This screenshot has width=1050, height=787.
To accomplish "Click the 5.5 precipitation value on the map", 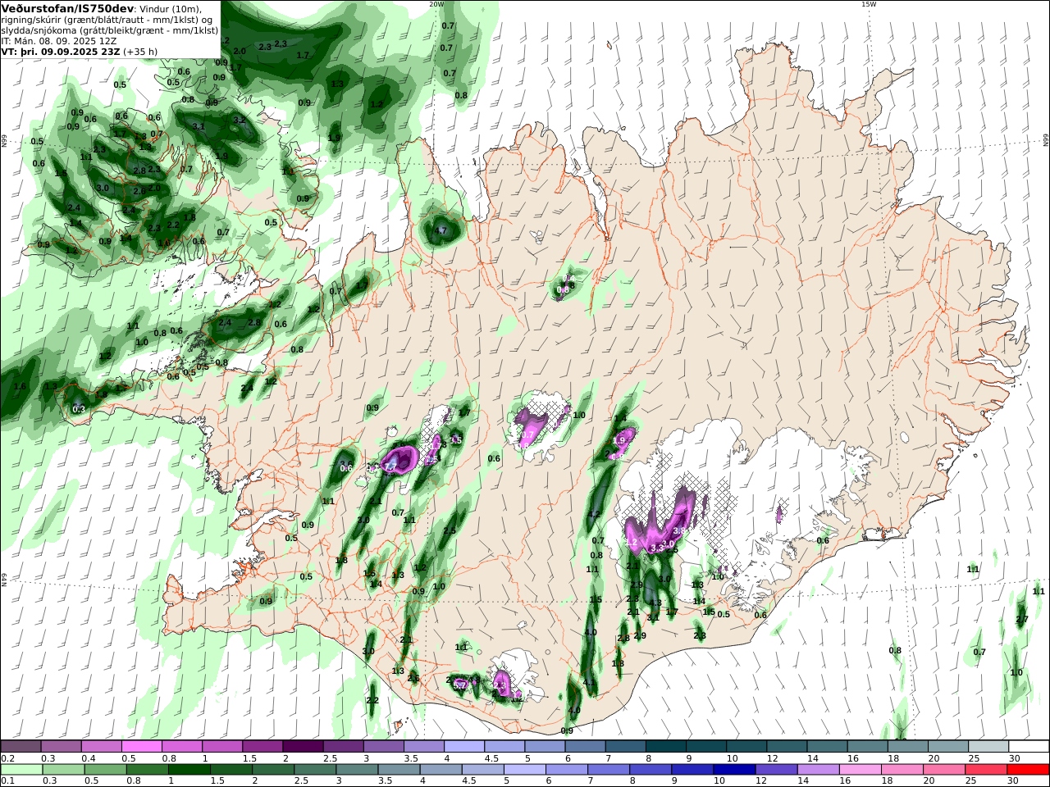I will pyautogui.click(x=456, y=440).
